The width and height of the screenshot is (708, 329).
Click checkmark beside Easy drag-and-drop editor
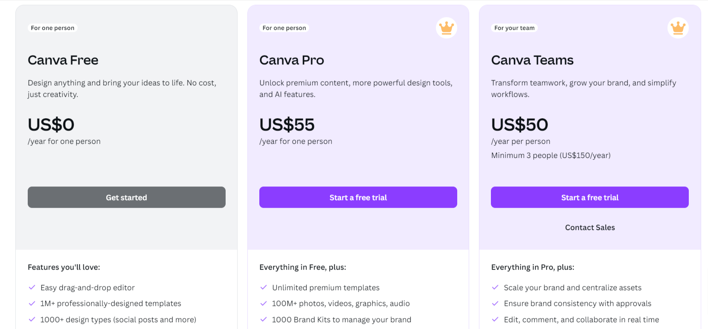(x=32, y=288)
